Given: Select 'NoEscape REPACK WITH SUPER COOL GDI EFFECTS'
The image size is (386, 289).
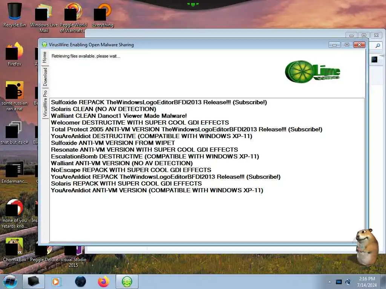Looking at the screenshot, I should pos(131,170).
